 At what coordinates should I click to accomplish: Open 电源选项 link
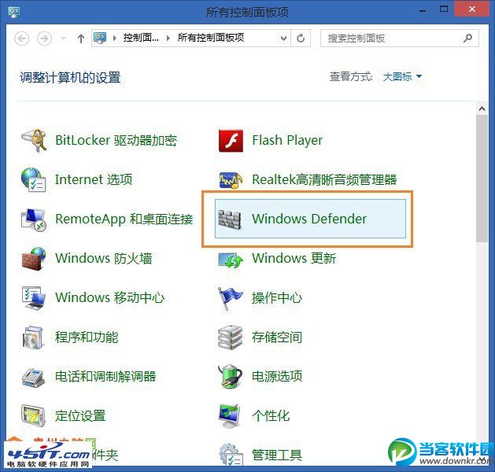point(277,376)
